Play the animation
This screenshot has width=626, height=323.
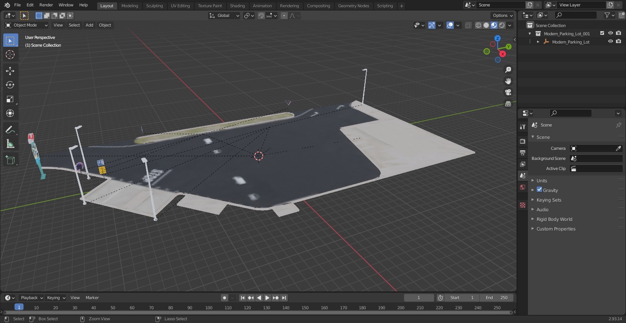[267, 298]
